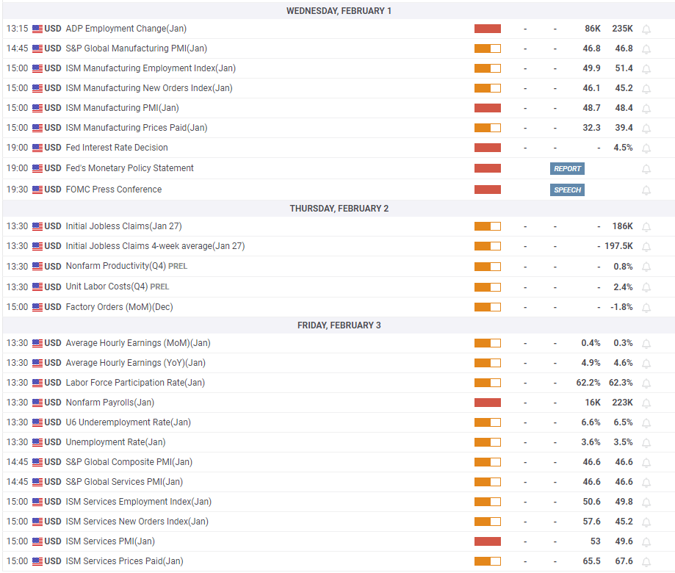Click US flag icon on Unemployment Rate row
The width and height of the screenshot is (675, 573).
tap(37, 442)
